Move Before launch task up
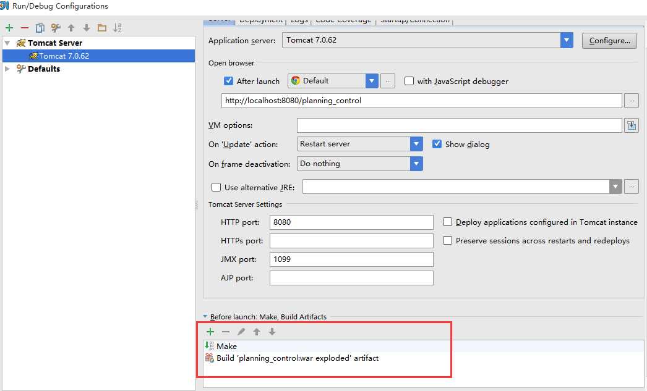 [257, 332]
